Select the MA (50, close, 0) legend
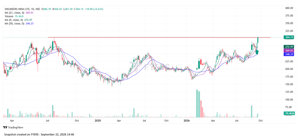 coord(19,23)
